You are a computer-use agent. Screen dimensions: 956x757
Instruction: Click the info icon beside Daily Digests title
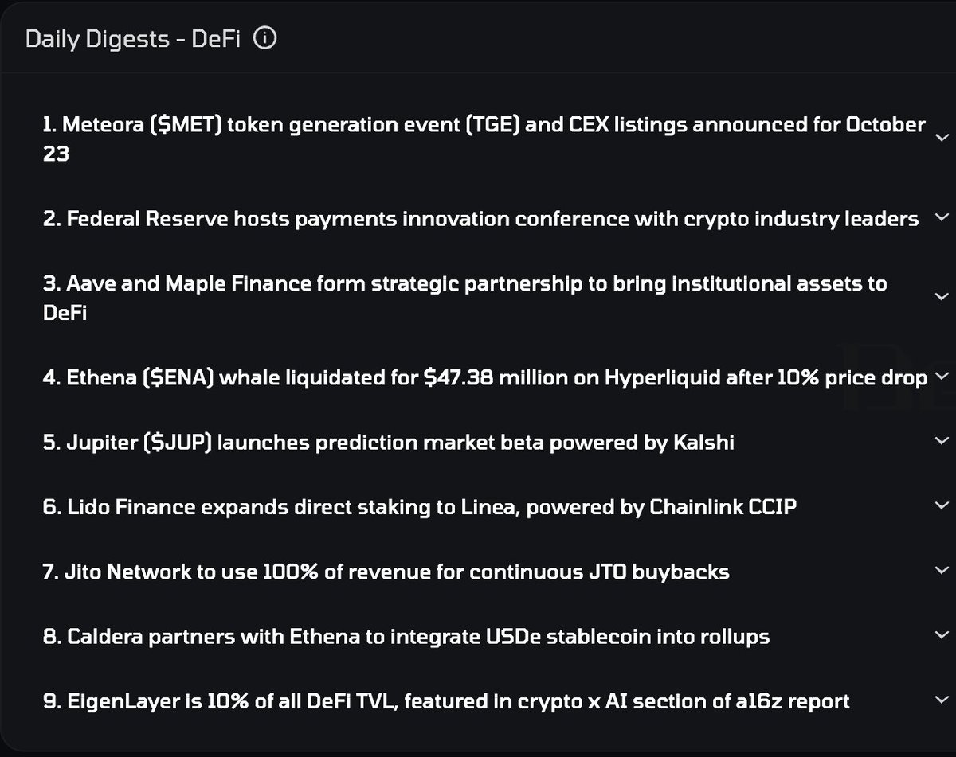267,39
